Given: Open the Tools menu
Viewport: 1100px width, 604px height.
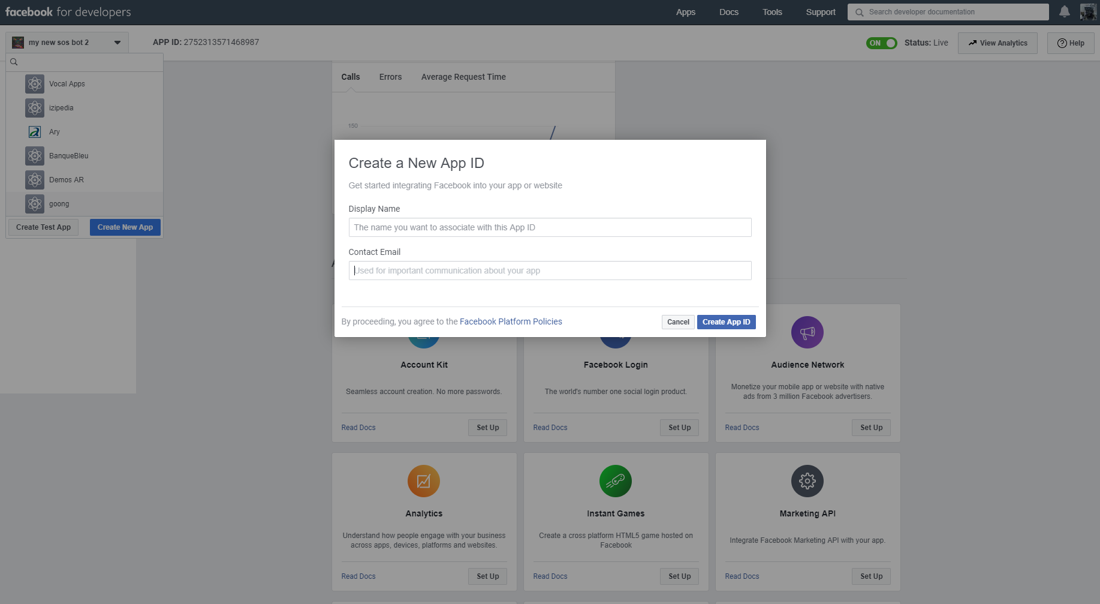Looking at the screenshot, I should pyautogui.click(x=772, y=12).
